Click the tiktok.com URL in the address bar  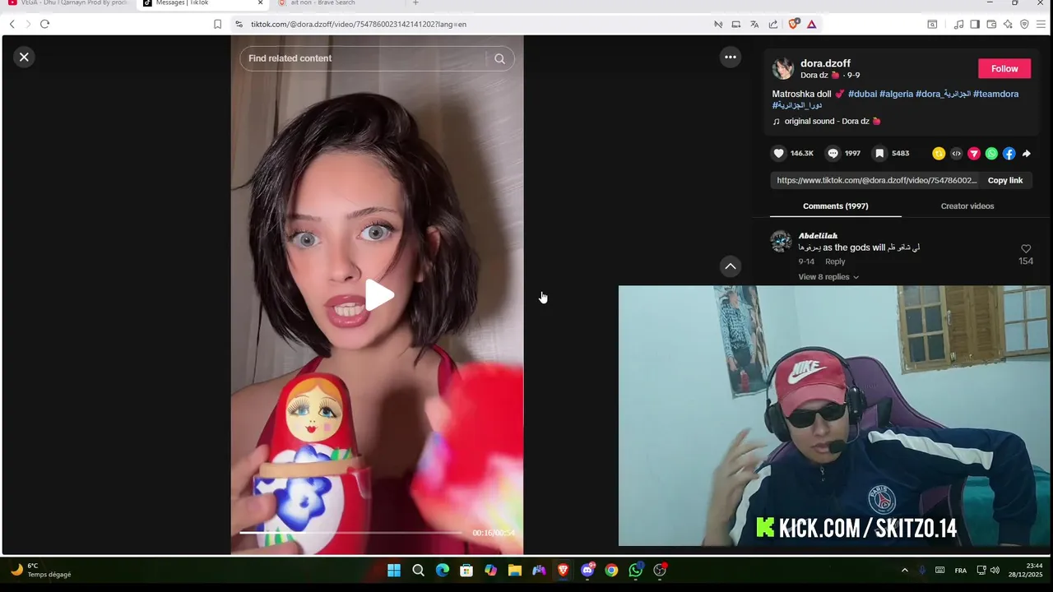tap(359, 24)
